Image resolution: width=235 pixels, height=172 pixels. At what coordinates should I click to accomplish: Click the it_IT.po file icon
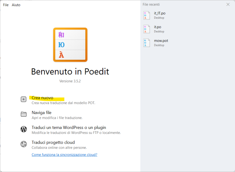(147, 15)
